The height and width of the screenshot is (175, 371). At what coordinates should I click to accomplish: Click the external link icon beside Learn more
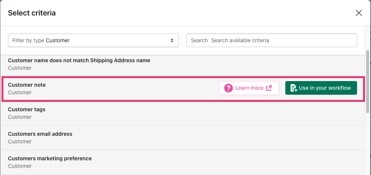pos(269,88)
